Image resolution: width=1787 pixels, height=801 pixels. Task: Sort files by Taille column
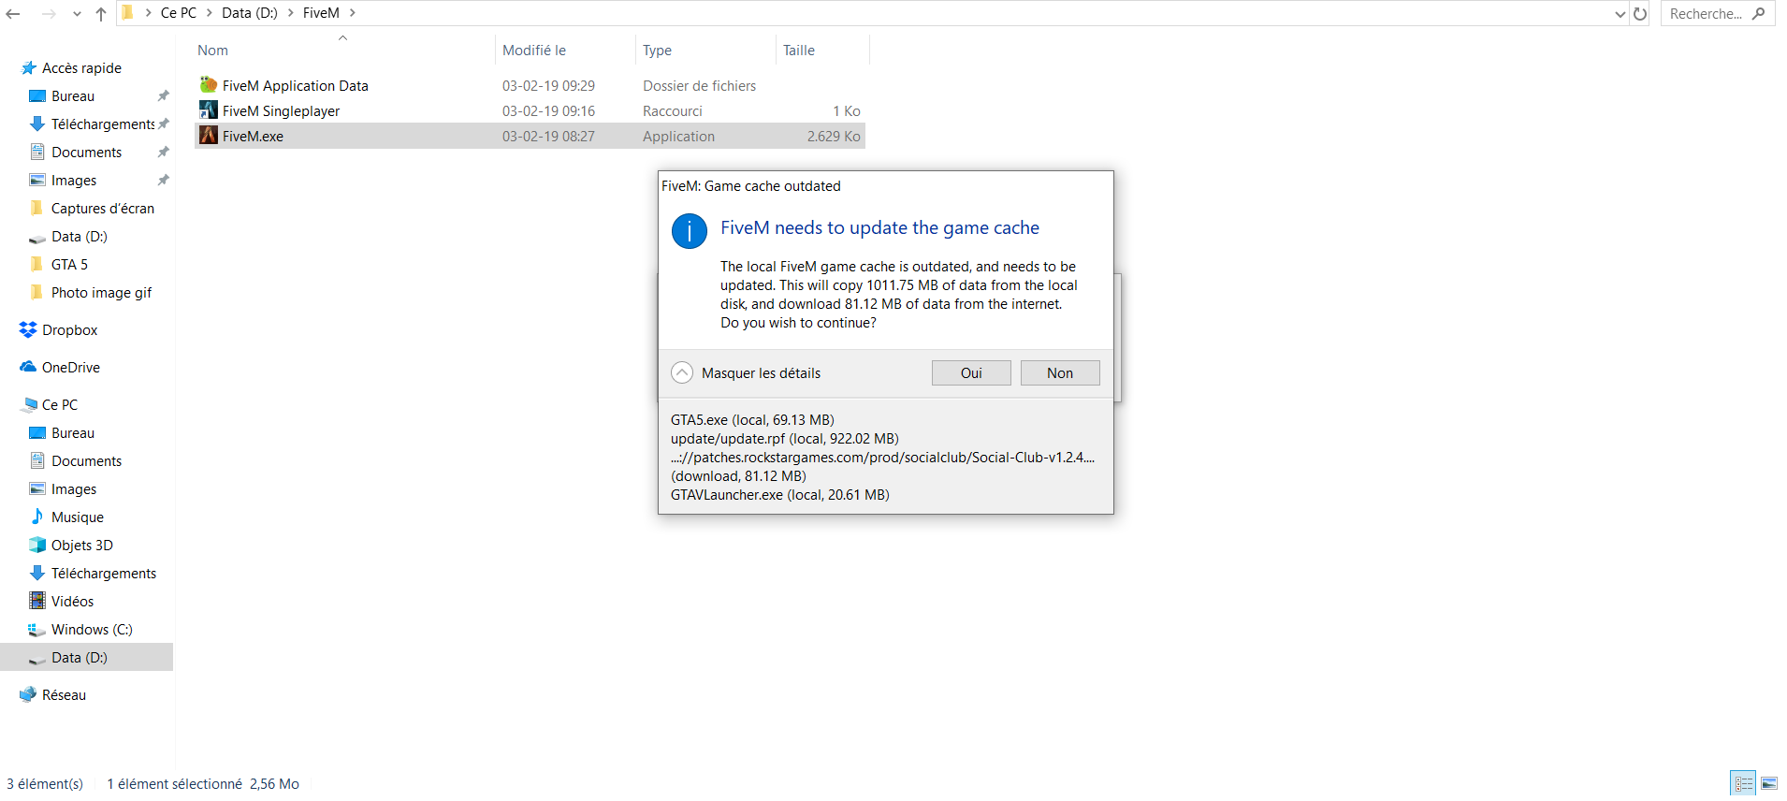pyautogui.click(x=799, y=51)
